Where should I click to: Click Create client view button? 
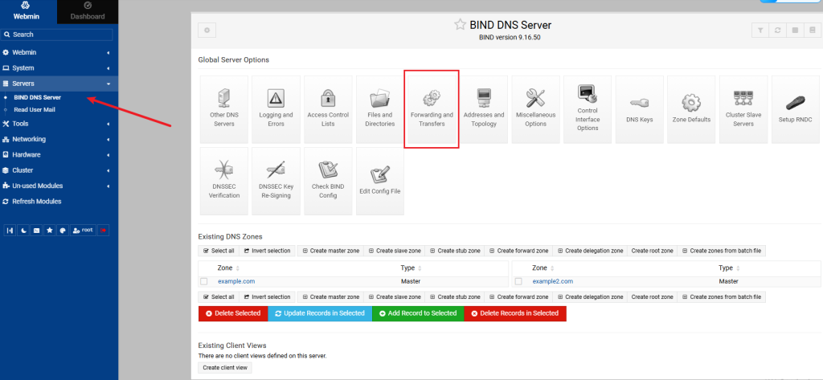point(225,368)
